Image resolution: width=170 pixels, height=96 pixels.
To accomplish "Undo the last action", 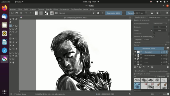I will (x=26, y=13).
